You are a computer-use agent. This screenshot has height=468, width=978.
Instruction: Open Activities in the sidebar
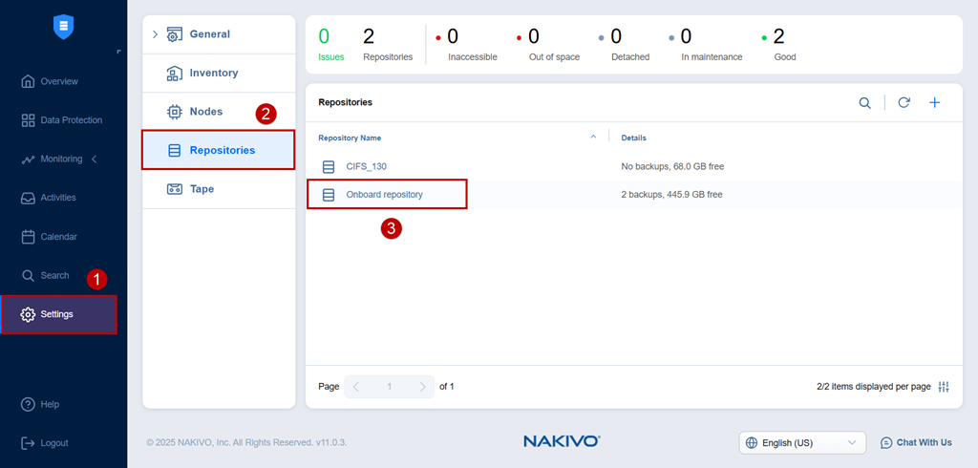[x=49, y=198]
